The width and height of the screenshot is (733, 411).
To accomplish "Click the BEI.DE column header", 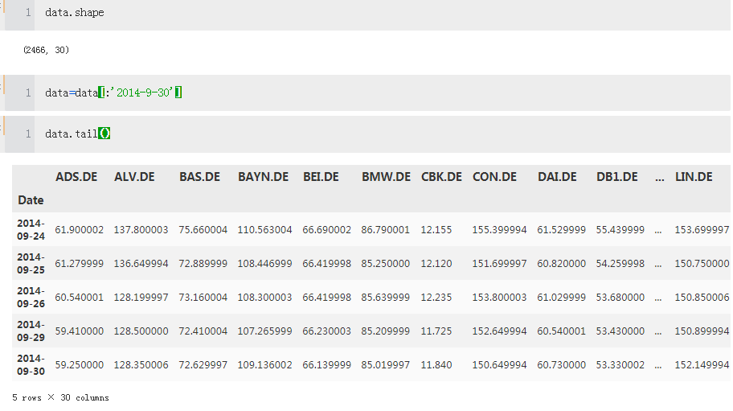I will click(321, 177).
